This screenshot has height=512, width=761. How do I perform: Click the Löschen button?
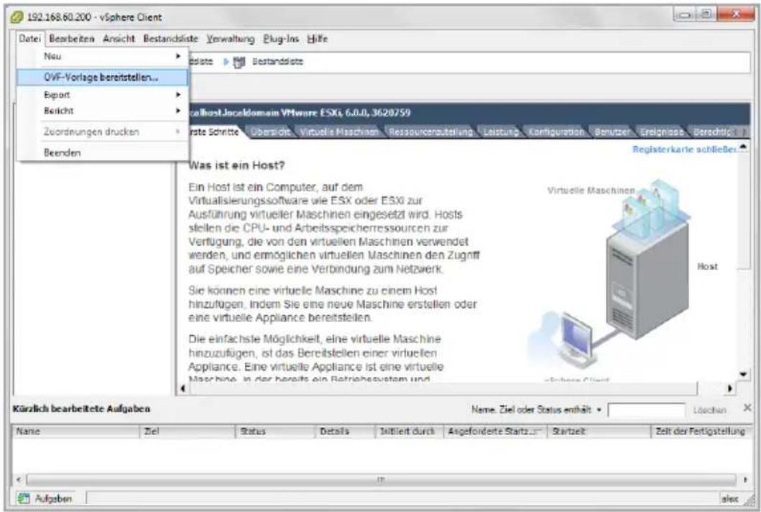pyautogui.click(x=709, y=411)
